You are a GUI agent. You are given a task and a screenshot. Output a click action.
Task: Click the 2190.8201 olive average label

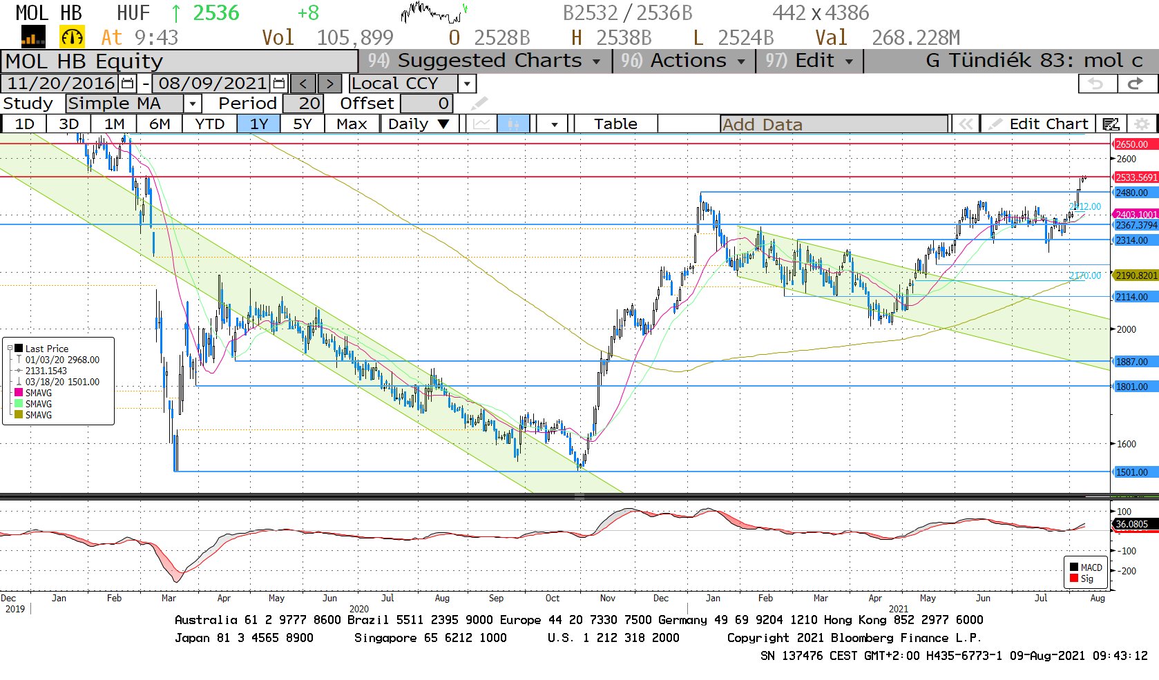pyautogui.click(x=1136, y=275)
